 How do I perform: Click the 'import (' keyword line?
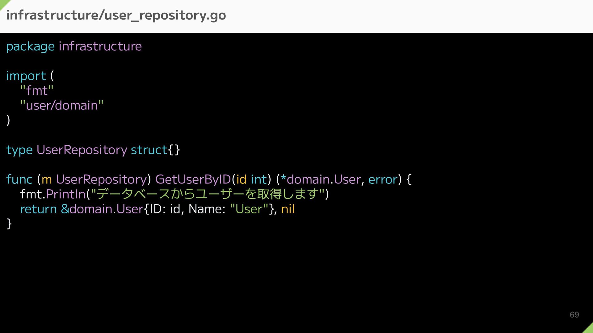[x=30, y=76]
